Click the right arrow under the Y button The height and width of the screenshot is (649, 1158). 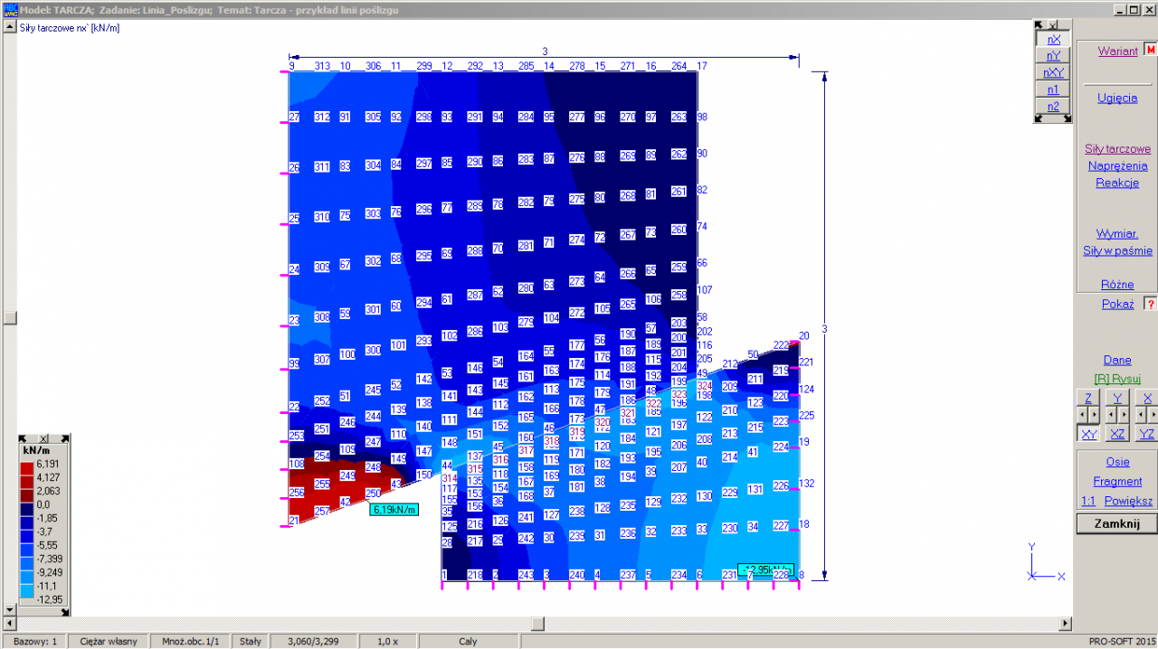point(1123,415)
